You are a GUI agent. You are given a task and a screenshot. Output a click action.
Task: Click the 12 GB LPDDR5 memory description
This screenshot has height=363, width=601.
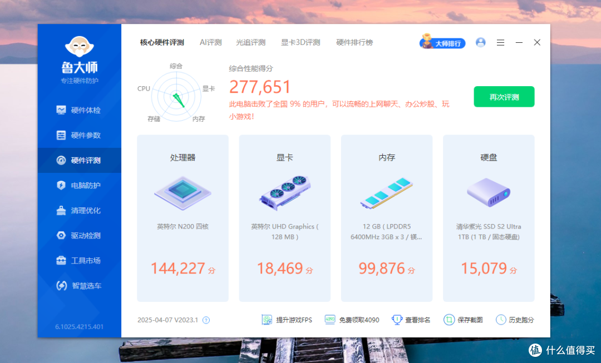tap(386, 232)
